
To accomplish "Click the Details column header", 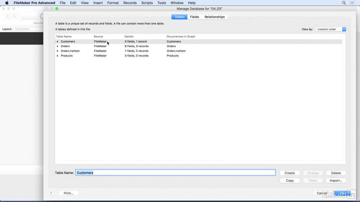I will coord(129,36).
